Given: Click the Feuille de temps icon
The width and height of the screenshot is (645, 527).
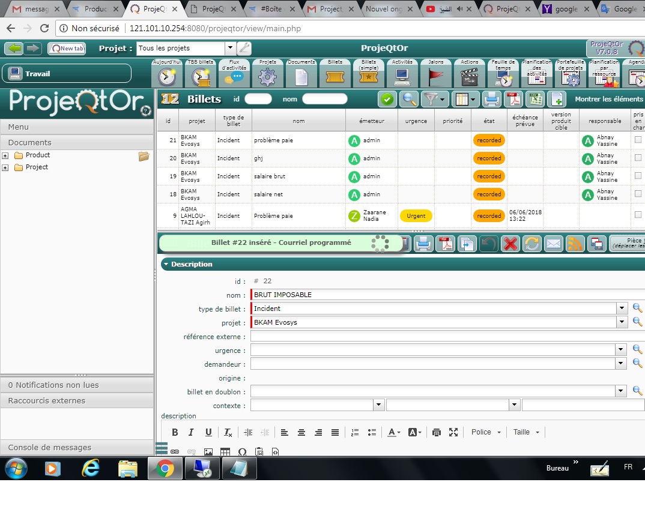Looking at the screenshot, I should [503, 76].
